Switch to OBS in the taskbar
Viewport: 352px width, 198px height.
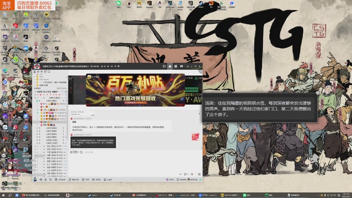[164, 195]
